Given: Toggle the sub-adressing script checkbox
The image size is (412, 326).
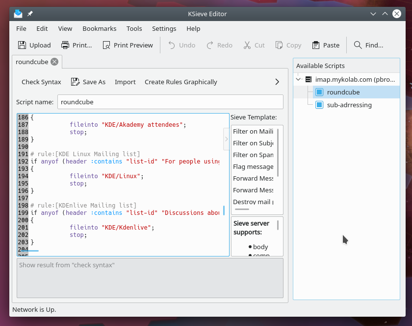Looking at the screenshot, I should click(x=319, y=105).
